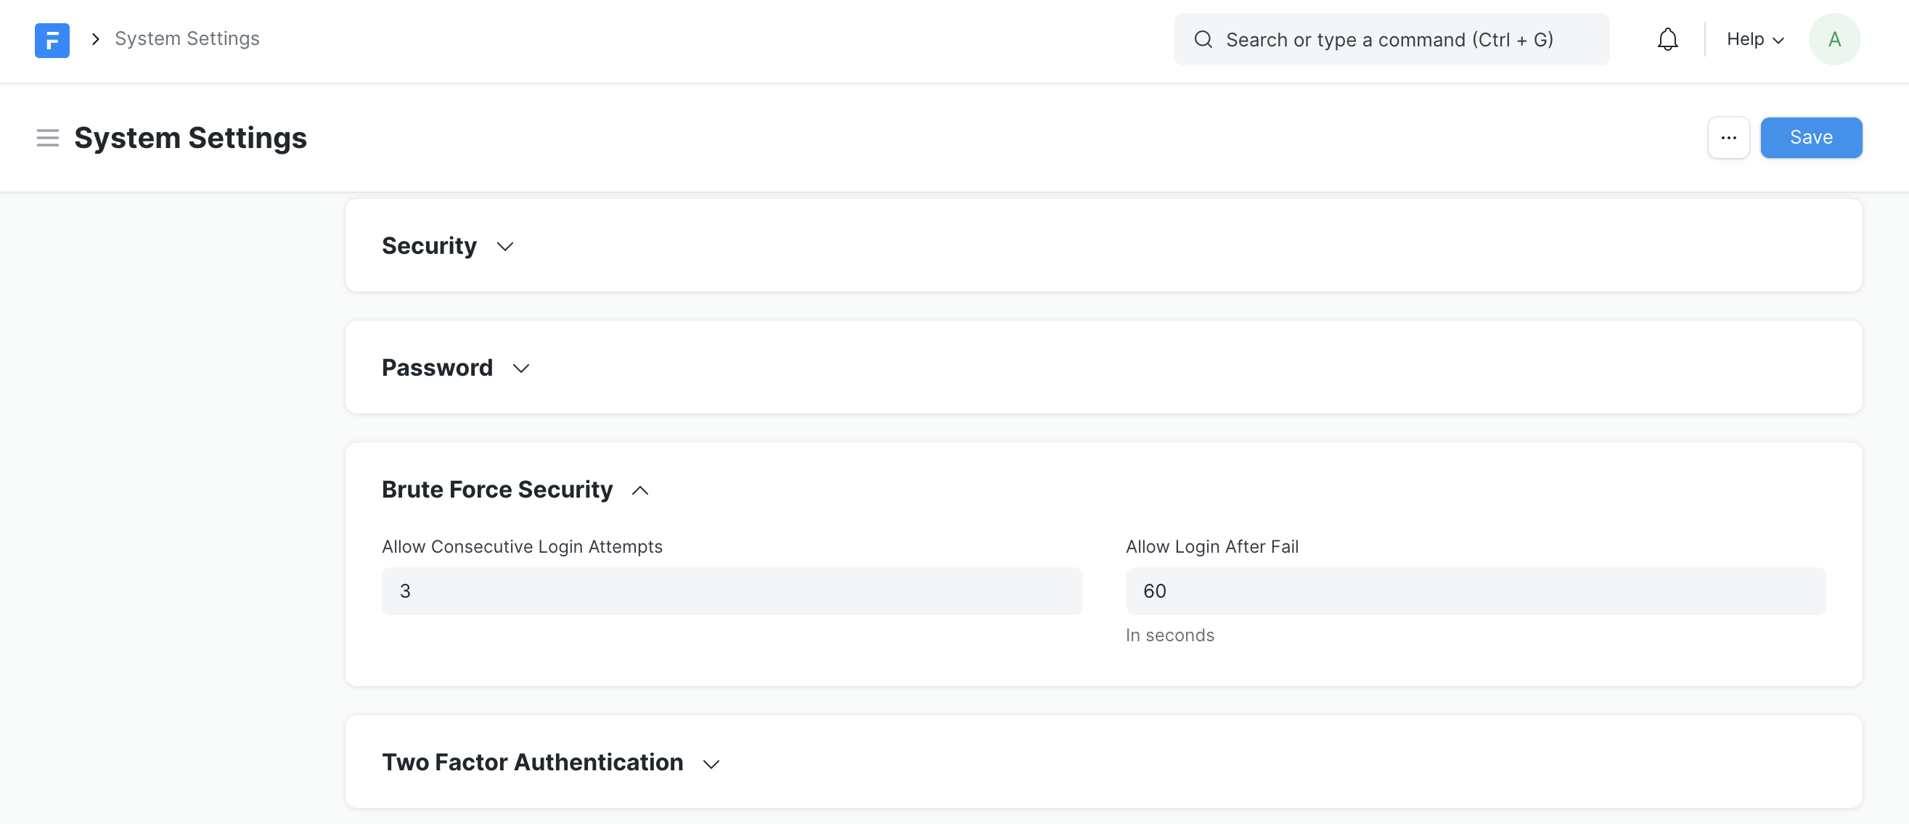Open the Help dropdown
The width and height of the screenshot is (1909, 824).
1755,39
